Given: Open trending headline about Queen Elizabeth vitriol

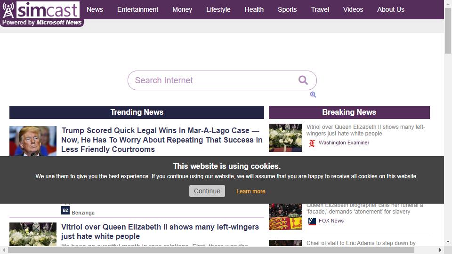Looking at the screenshot, I should pyautogui.click(x=160, y=231).
